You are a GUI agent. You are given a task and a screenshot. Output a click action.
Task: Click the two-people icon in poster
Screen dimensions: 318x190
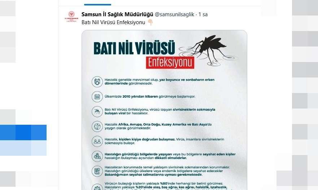click(97, 141)
